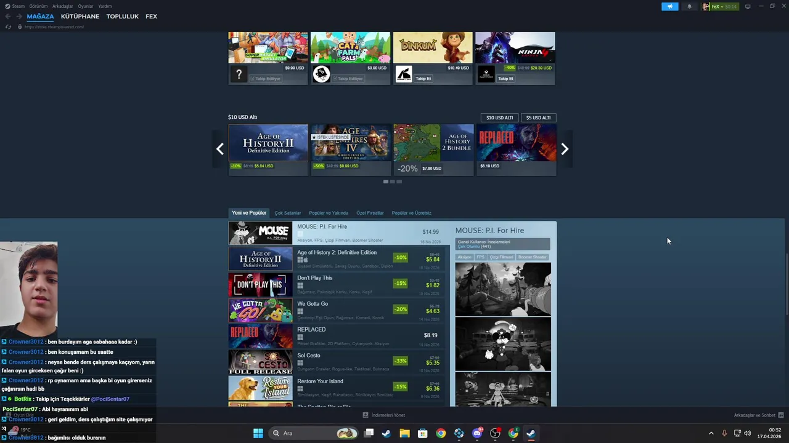Switch to the Popüler ve Ücretsiz tab

pyautogui.click(x=411, y=213)
